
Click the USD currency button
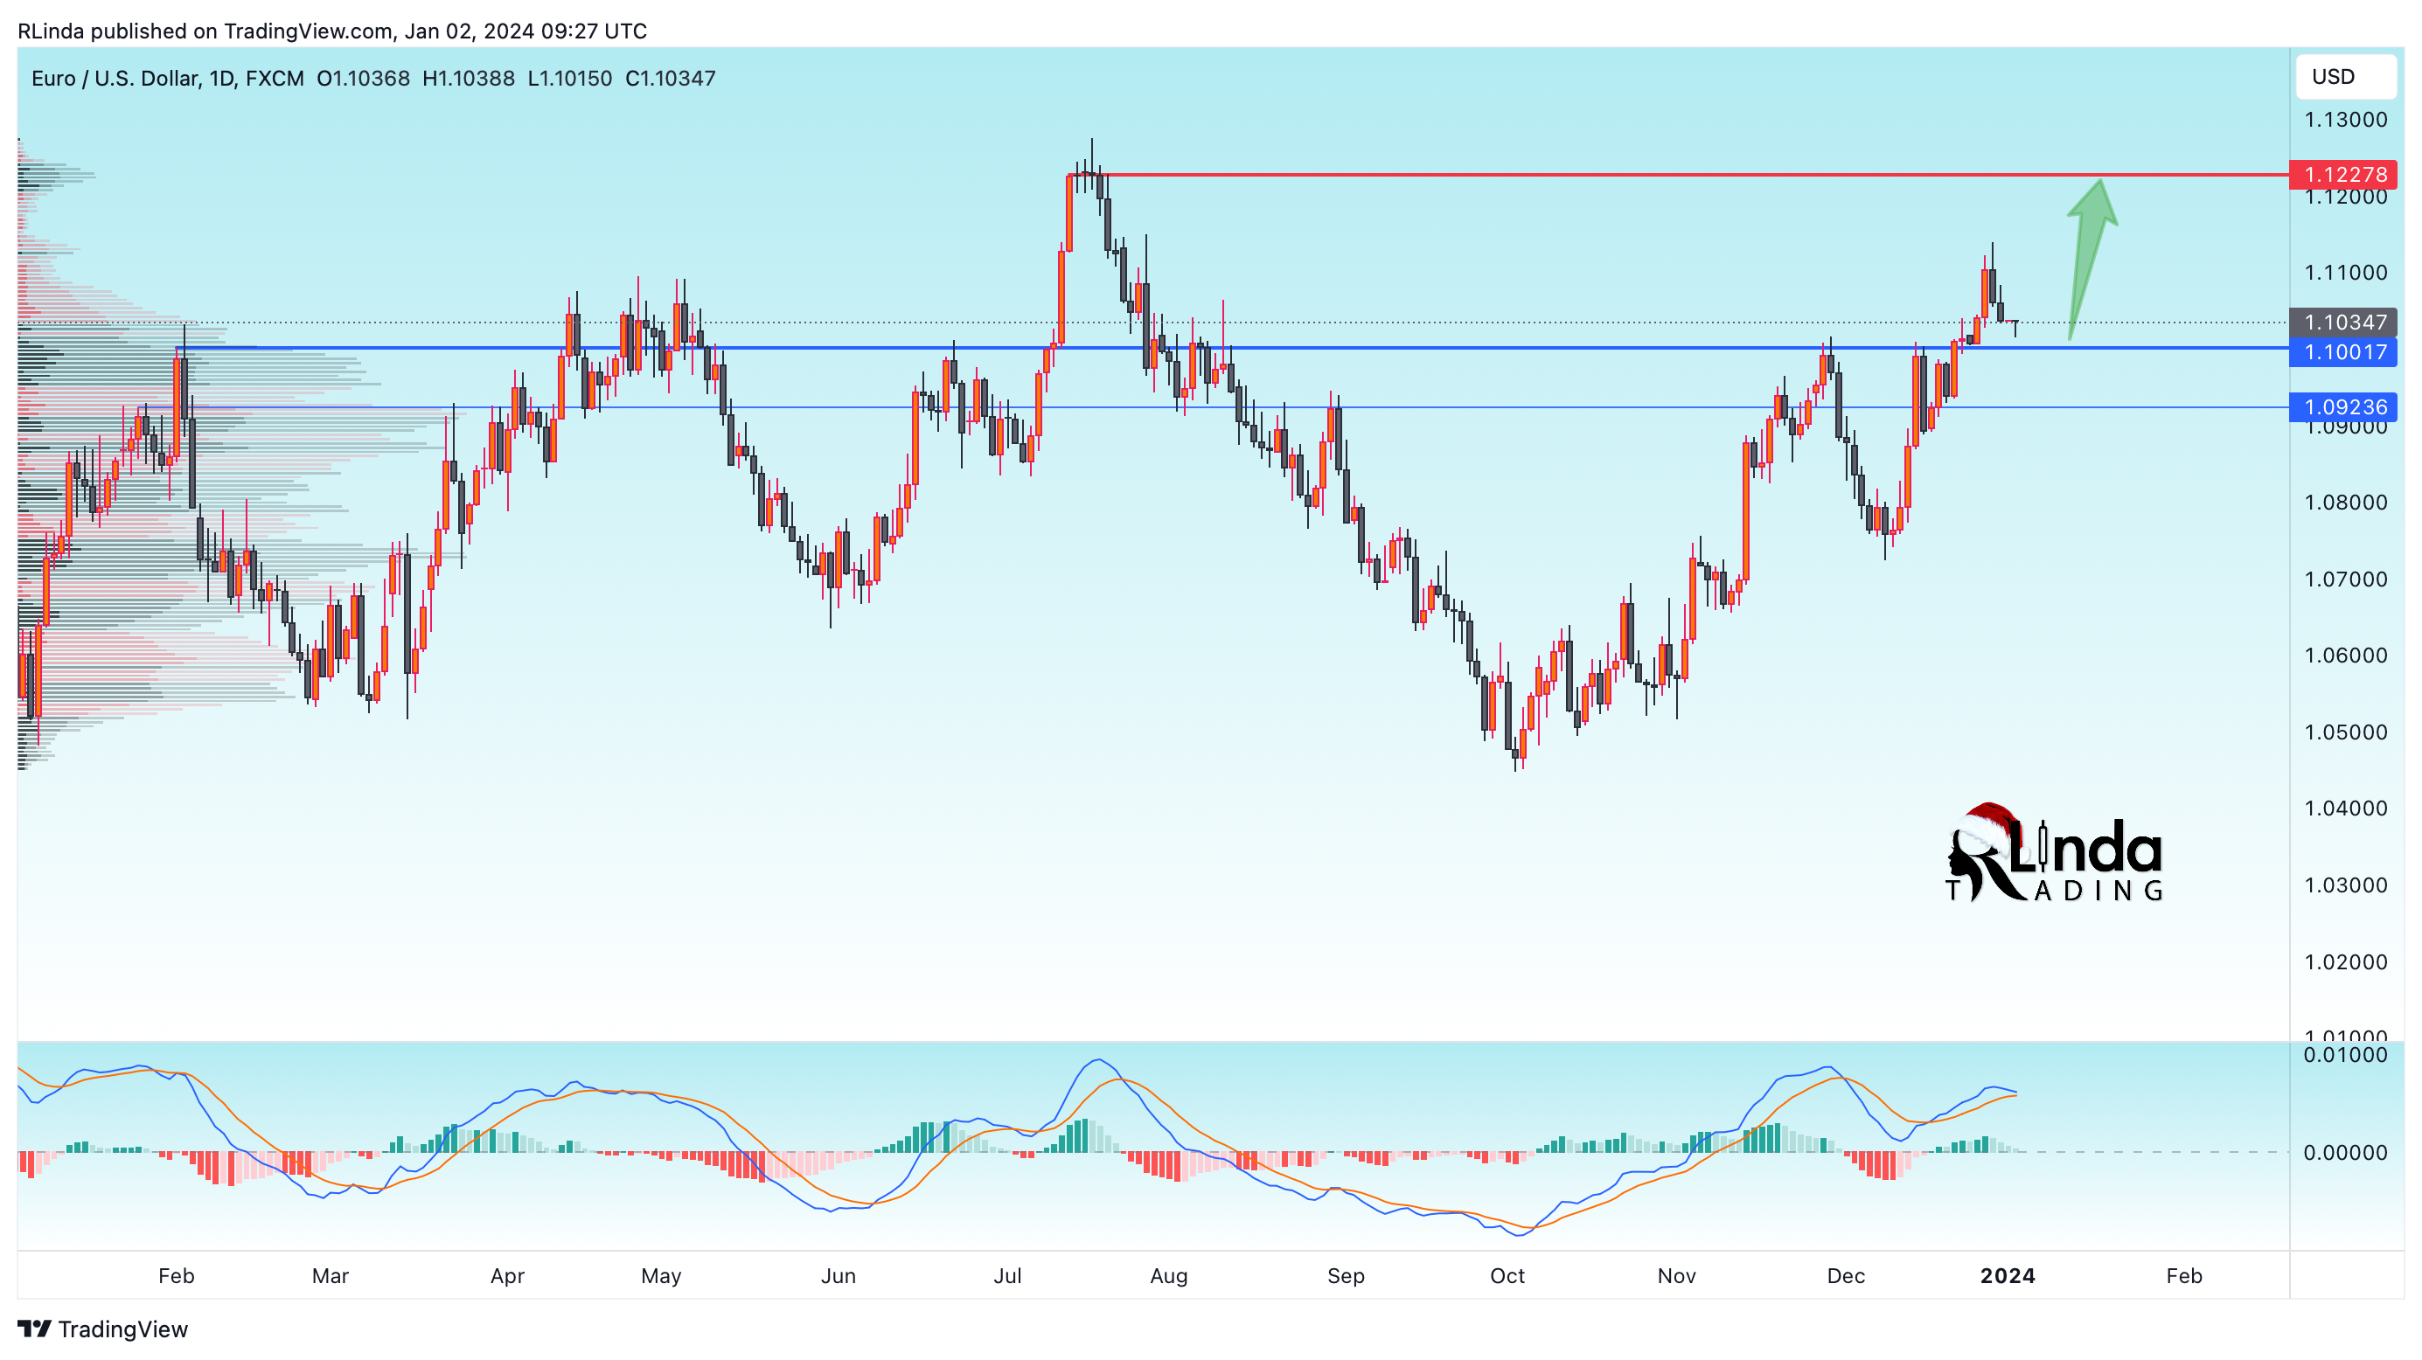[2345, 76]
